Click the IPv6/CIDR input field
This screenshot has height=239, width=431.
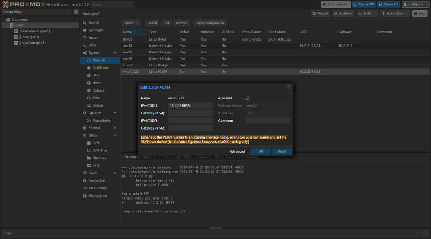pyautogui.click(x=191, y=121)
